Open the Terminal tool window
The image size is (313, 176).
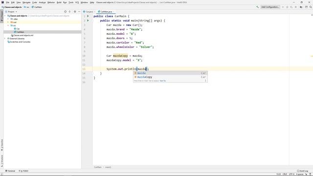click(10, 171)
